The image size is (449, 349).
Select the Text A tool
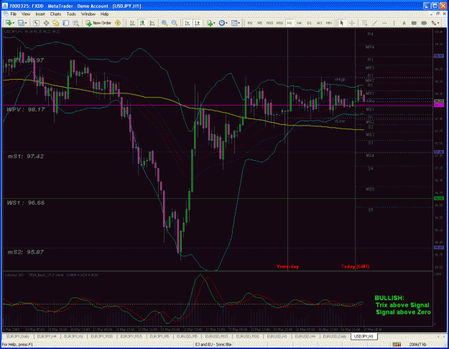tap(404, 23)
